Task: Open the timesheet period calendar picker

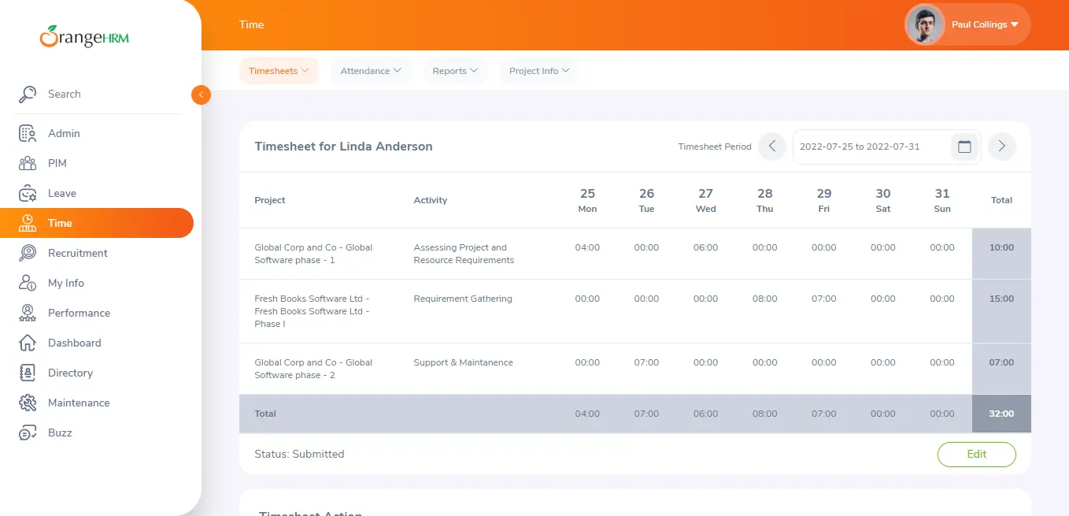Action: [x=964, y=147]
